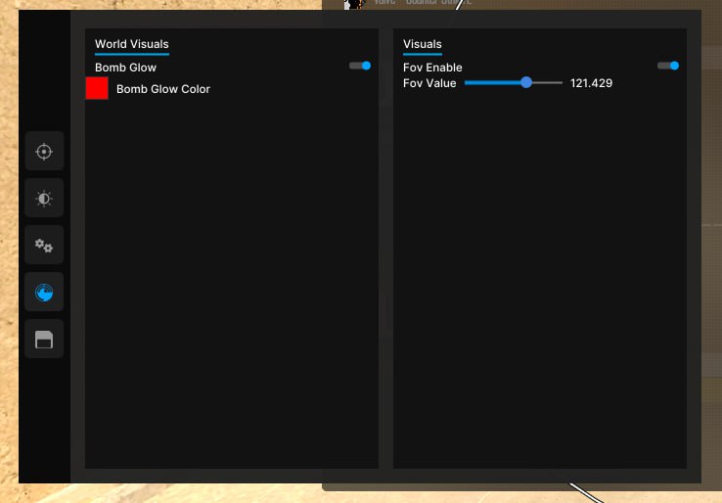Image resolution: width=722 pixels, height=503 pixels.
Task: Click the unfilled end of Fov slider track
Action: point(550,83)
